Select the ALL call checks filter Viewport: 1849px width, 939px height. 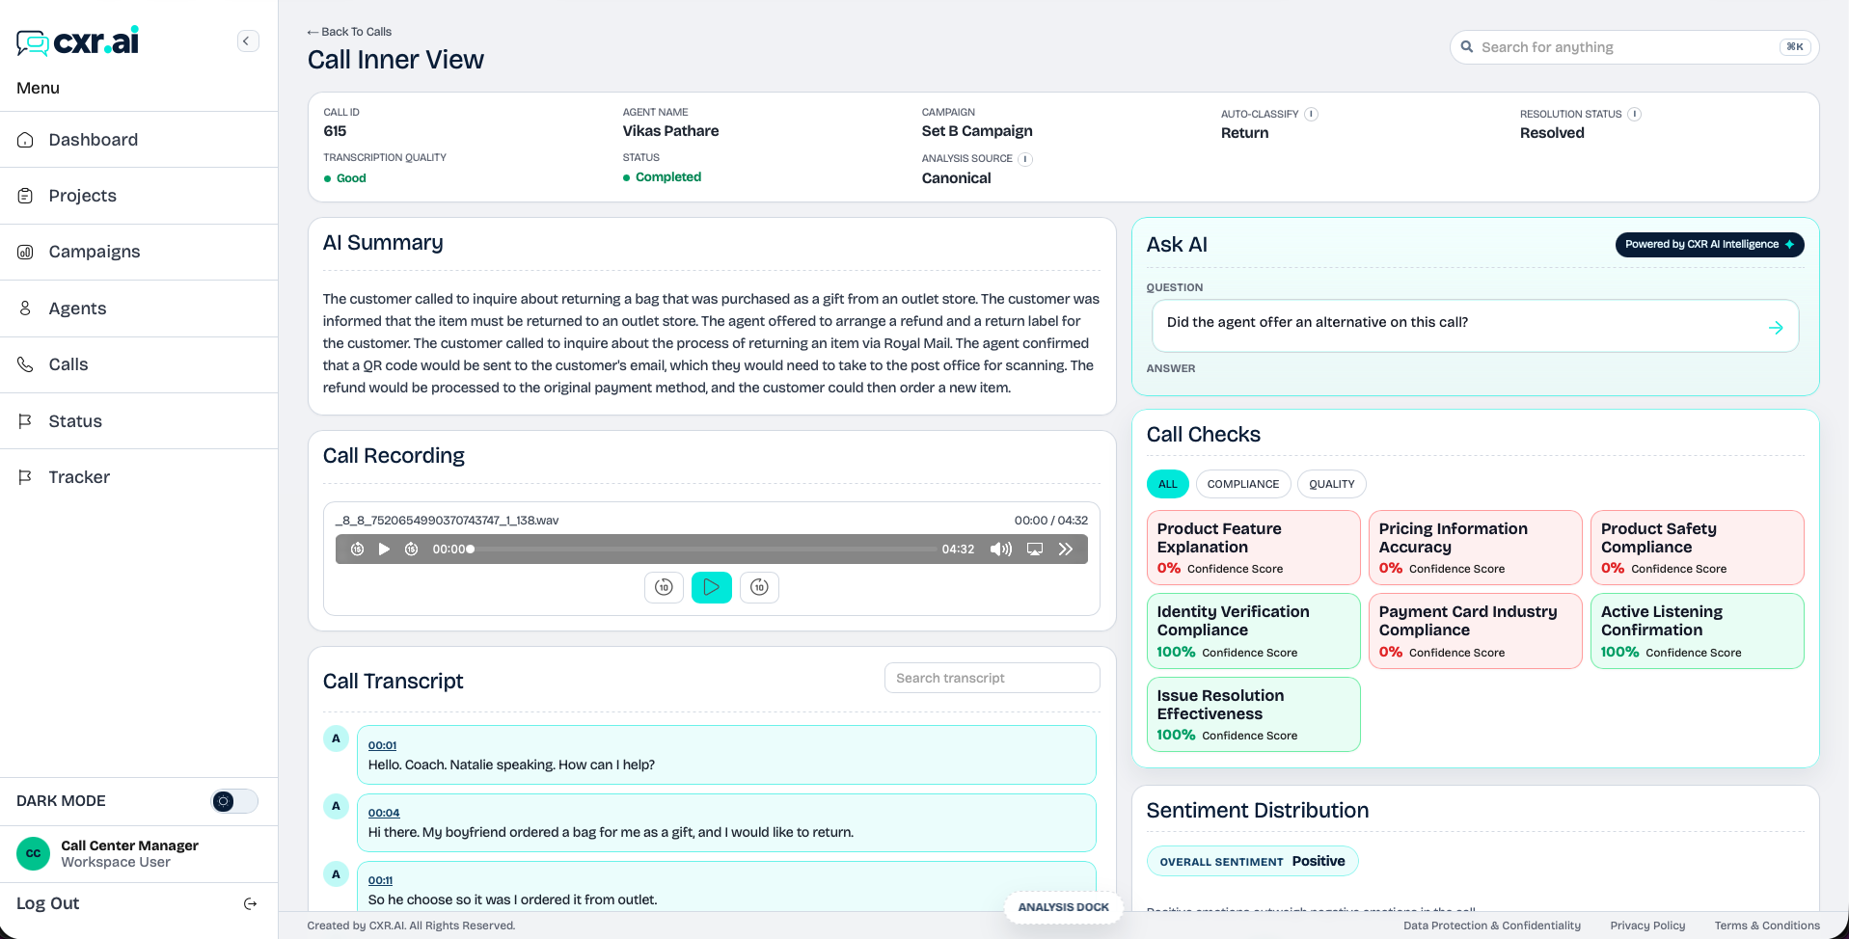coord(1167,484)
